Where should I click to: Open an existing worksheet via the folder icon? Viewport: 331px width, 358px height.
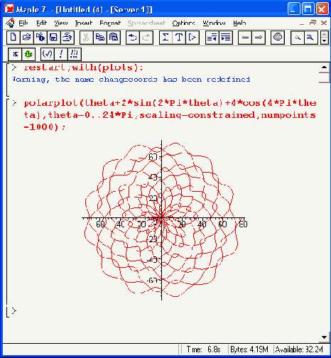(27, 38)
